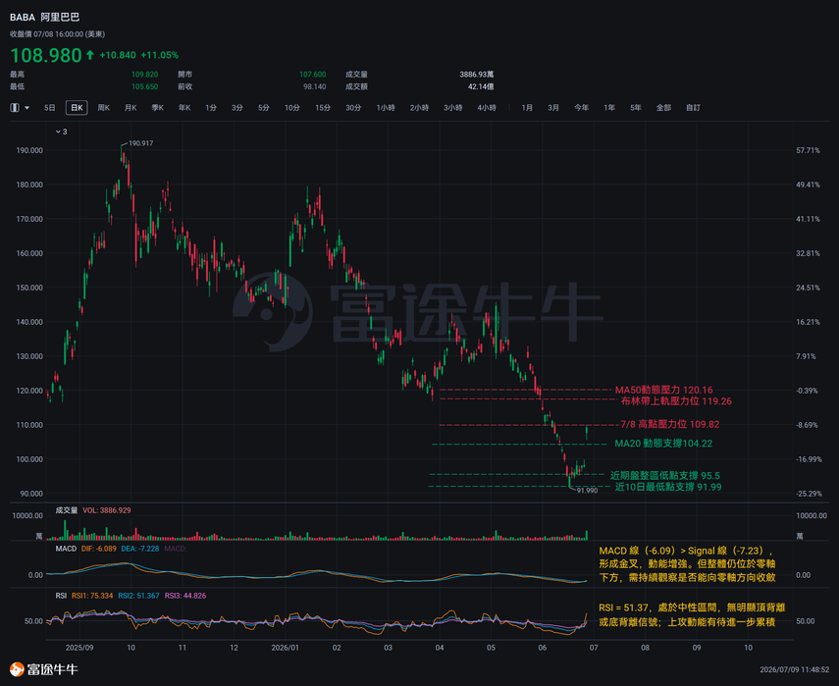
Task: Choose the 4小時 interval
Action: coord(487,108)
